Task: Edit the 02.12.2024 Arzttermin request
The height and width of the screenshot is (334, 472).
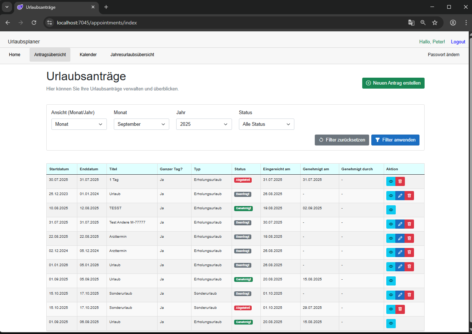Action: [400, 252]
